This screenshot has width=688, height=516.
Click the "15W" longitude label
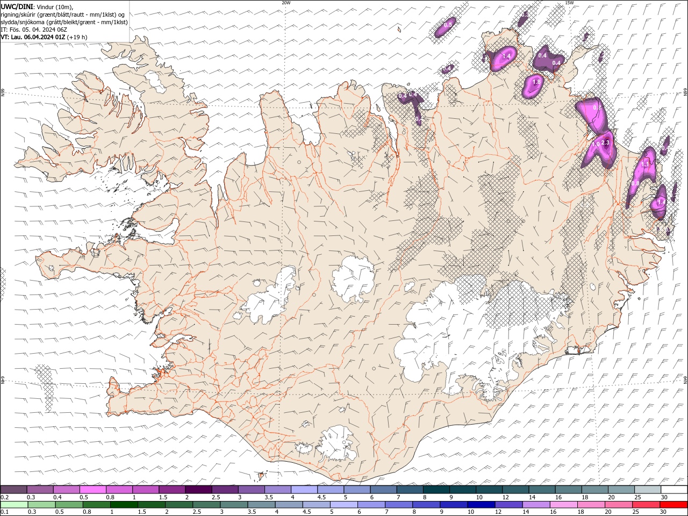point(569,3)
